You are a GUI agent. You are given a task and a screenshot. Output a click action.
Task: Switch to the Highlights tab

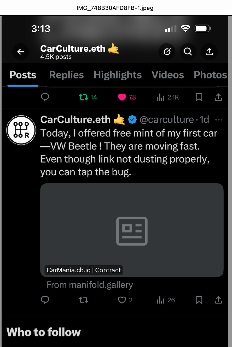[118, 75]
